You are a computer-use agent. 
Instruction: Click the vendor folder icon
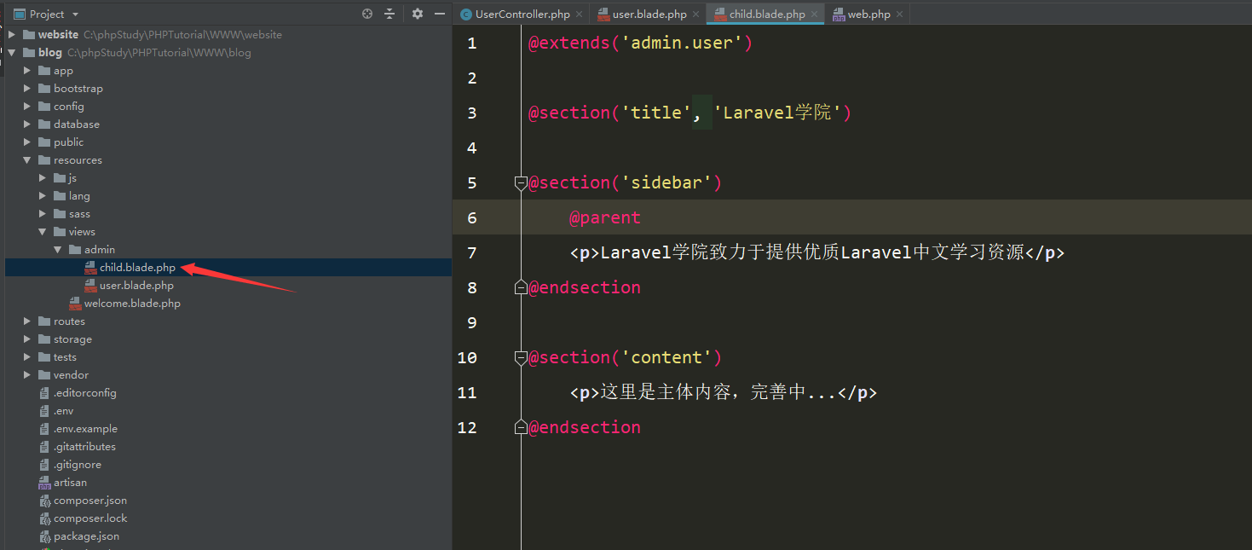pyautogui.click(x=44, y=375)
